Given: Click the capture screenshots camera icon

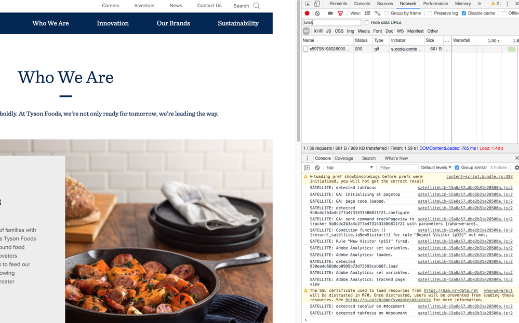Looking at the screenshot, I should (330, 13).
